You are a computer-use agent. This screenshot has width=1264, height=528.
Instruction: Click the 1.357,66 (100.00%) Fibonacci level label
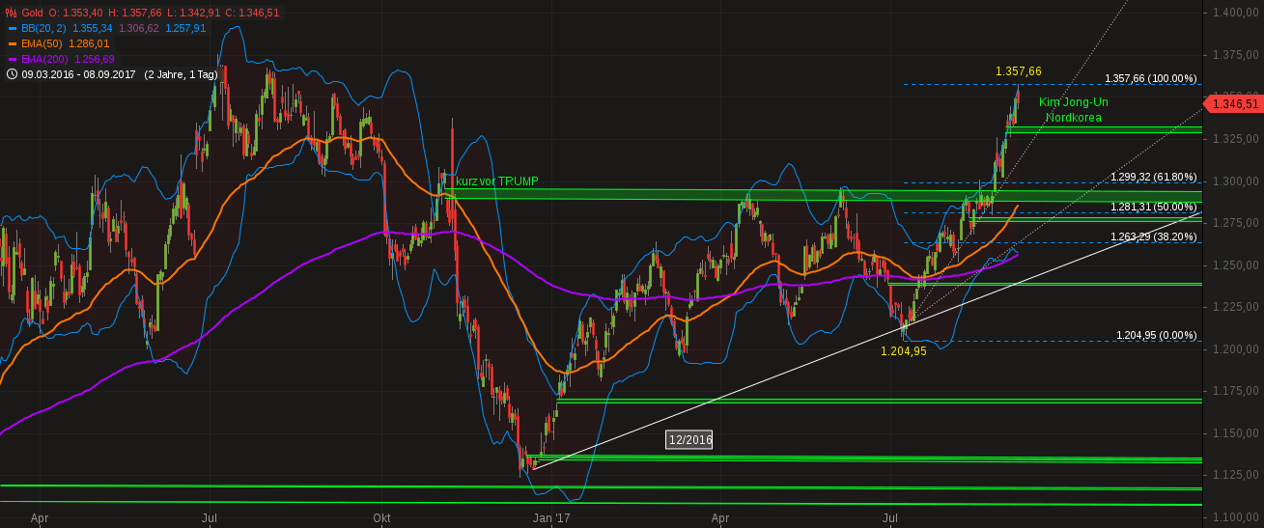[x=1150, y=79]
